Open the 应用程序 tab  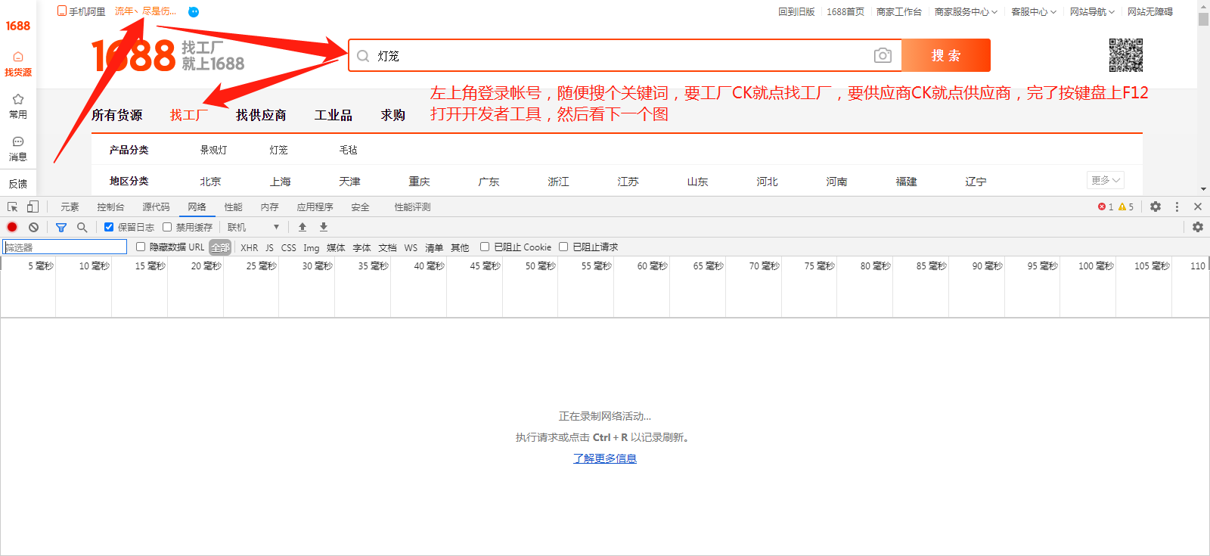[x=315, y=207]
